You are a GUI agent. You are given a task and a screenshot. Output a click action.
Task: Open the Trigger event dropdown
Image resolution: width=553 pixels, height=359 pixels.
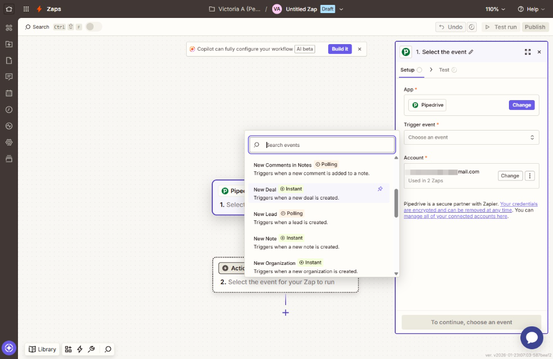[471, 138]
